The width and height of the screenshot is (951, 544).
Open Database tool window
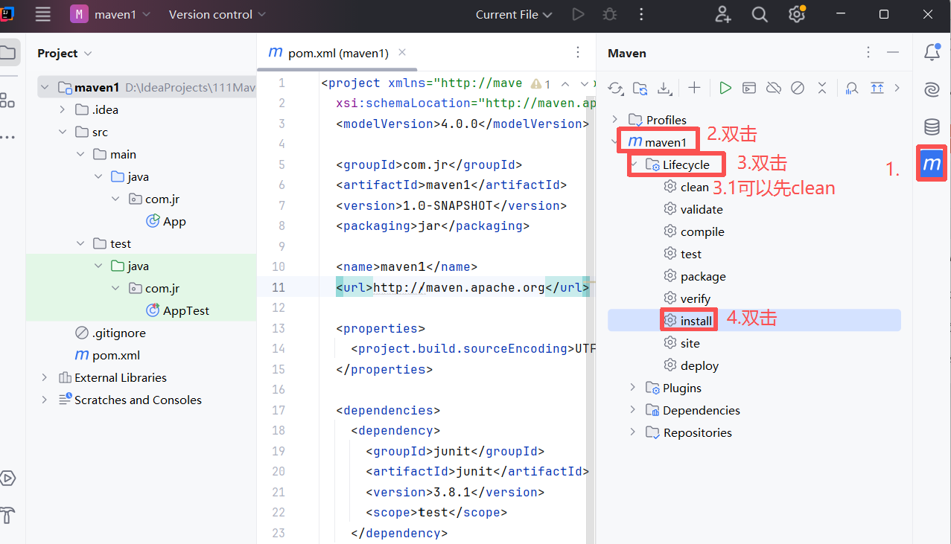pos(932,127)
